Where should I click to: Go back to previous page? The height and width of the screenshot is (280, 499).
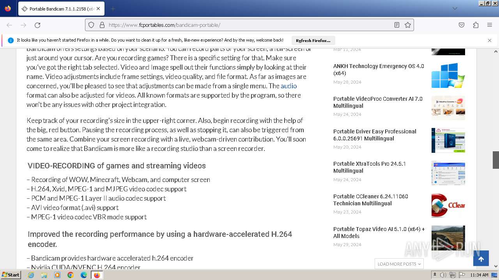(9, 25)
